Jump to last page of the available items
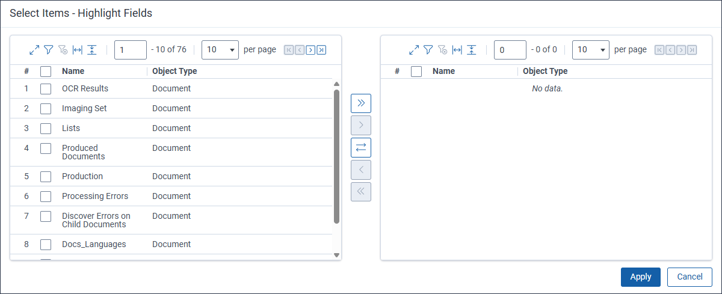Viewport: 722px width, 294px height. click(x=321, y=50)
